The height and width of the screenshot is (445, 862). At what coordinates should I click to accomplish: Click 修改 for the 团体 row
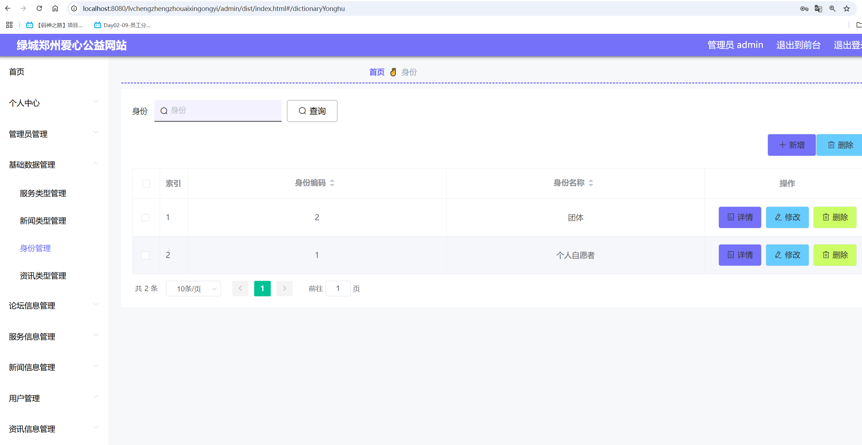point(787,217)
